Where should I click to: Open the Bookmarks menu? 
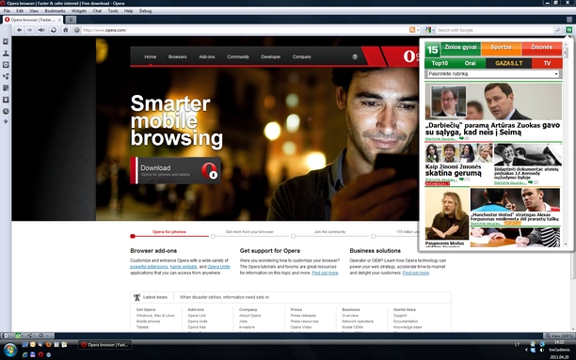coord(55,11)
